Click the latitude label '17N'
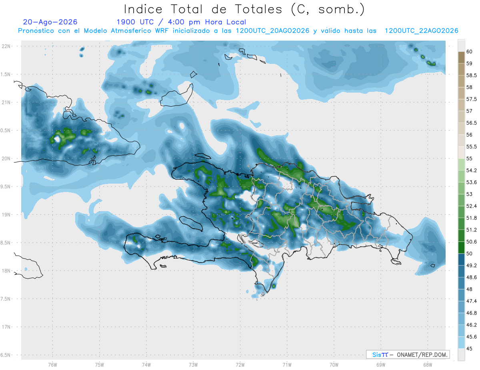This screenshot has height=370, width=480. pos(6,327)
